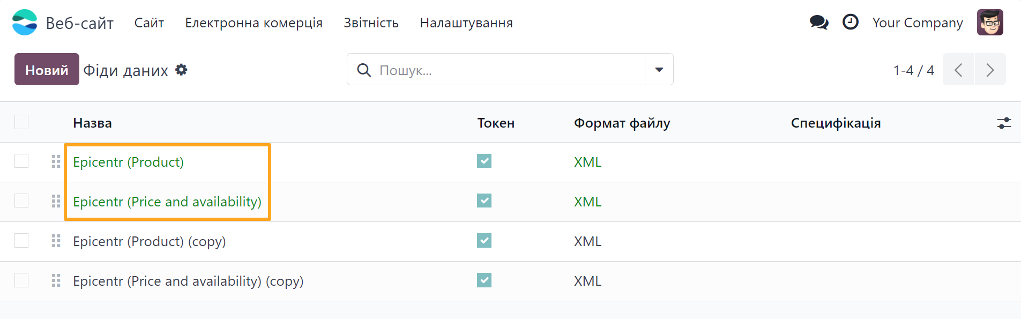Click the drag handle of Epicentr (Product)
Image resolution: width=1021 pixels, height=319 pixels.
point(55,161)
